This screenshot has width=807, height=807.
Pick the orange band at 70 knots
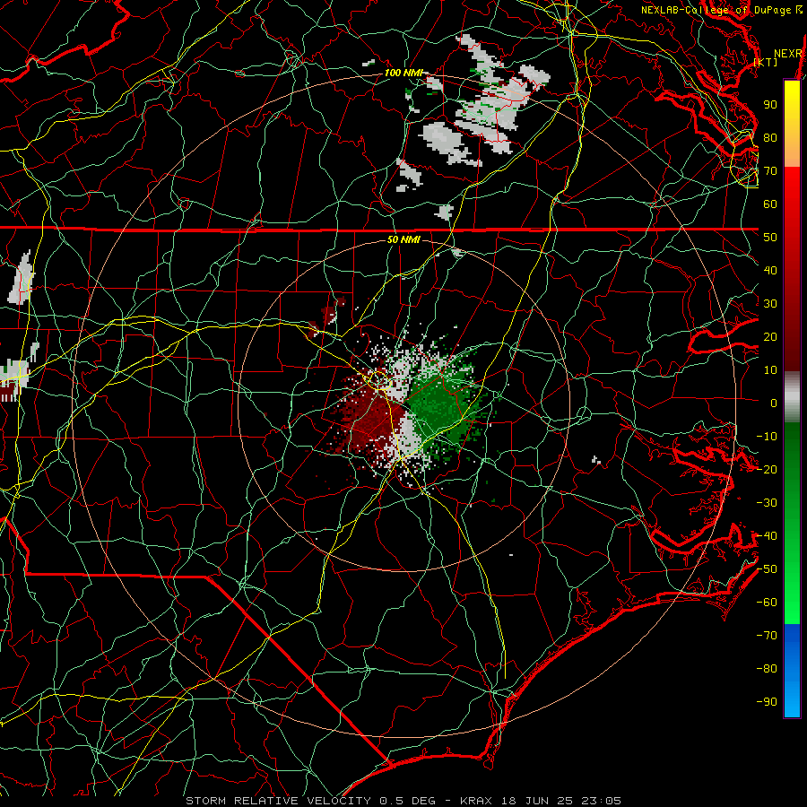click(x=792, y=152)
